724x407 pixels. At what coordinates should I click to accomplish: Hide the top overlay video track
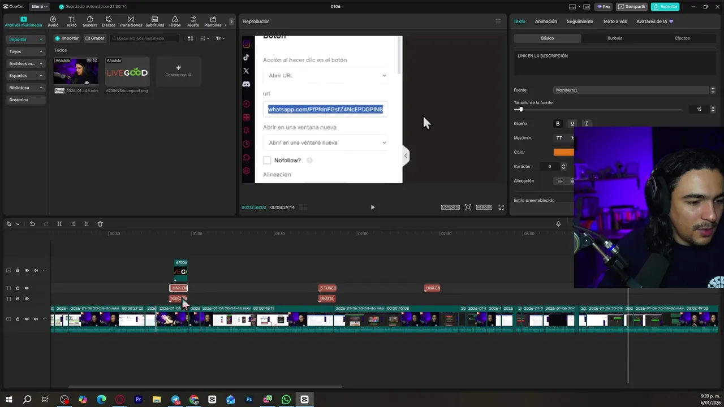pyautogui.click(x=26, y=270)
